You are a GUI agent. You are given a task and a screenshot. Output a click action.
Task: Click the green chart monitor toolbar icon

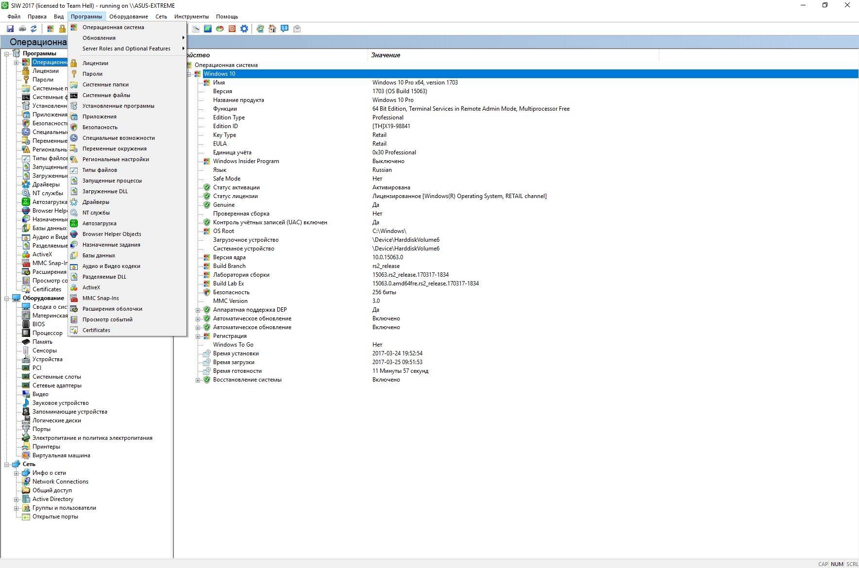(208, 29)
